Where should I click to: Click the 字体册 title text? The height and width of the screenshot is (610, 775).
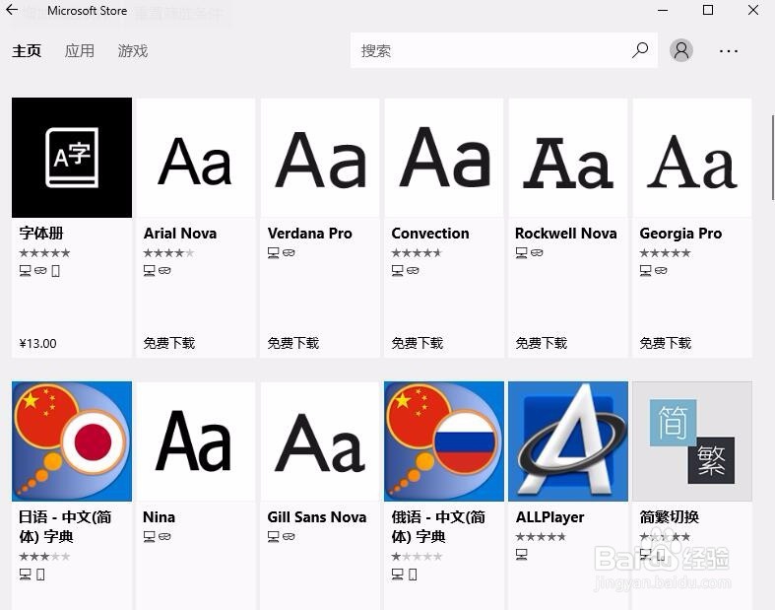tap(41, 233)
